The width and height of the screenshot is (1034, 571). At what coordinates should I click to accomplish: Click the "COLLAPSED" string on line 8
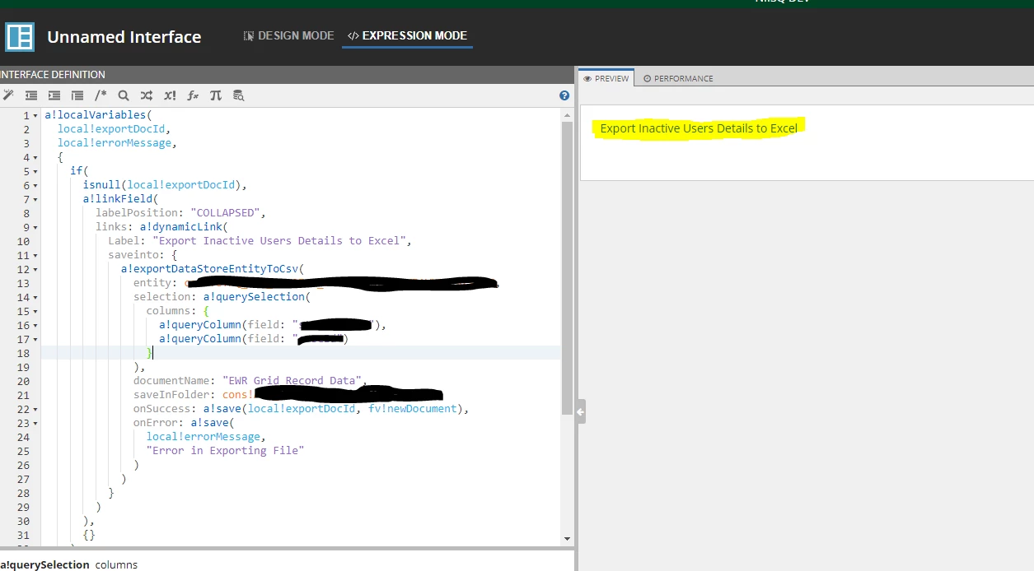click(225, 213)
